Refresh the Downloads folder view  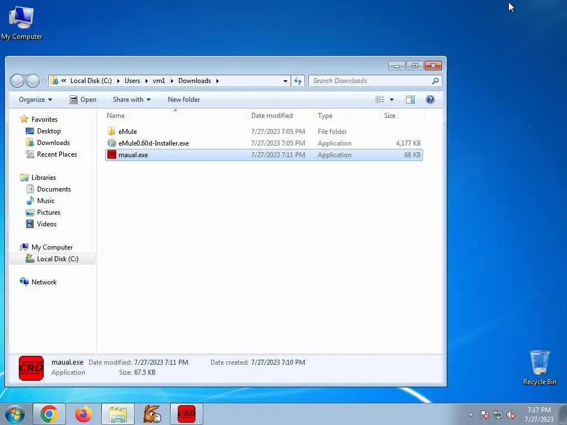[x=298, y=81]
